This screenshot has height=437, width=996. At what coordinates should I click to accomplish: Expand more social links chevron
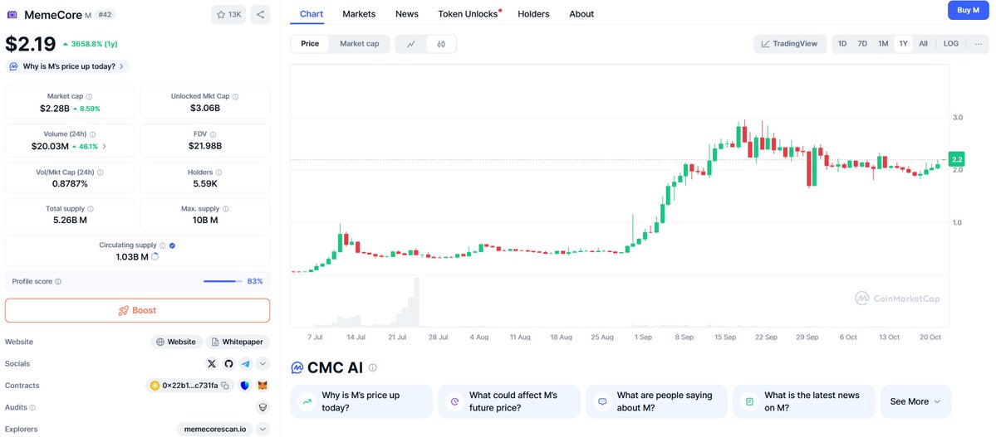point(263,364)
